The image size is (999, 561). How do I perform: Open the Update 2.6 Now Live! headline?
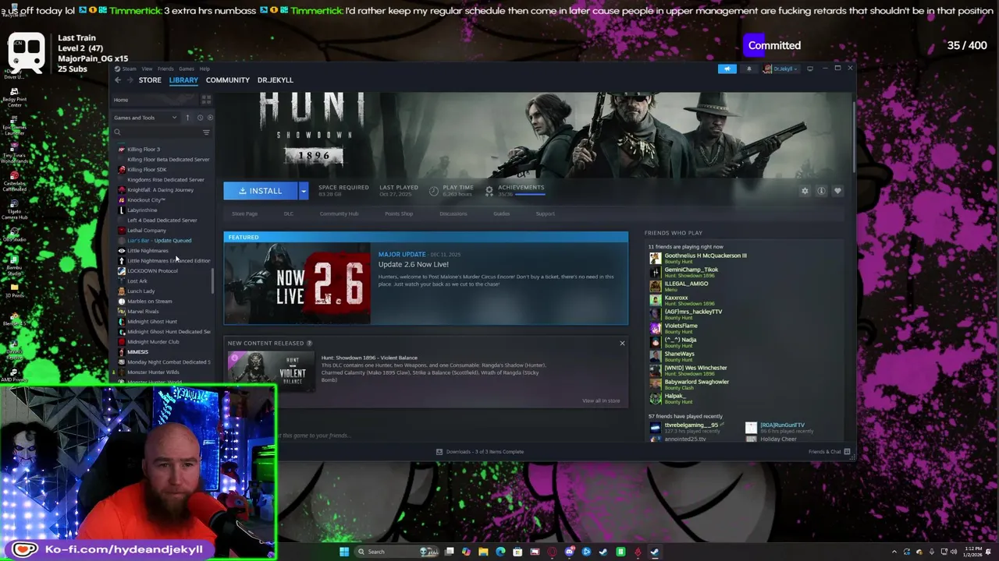414,264
